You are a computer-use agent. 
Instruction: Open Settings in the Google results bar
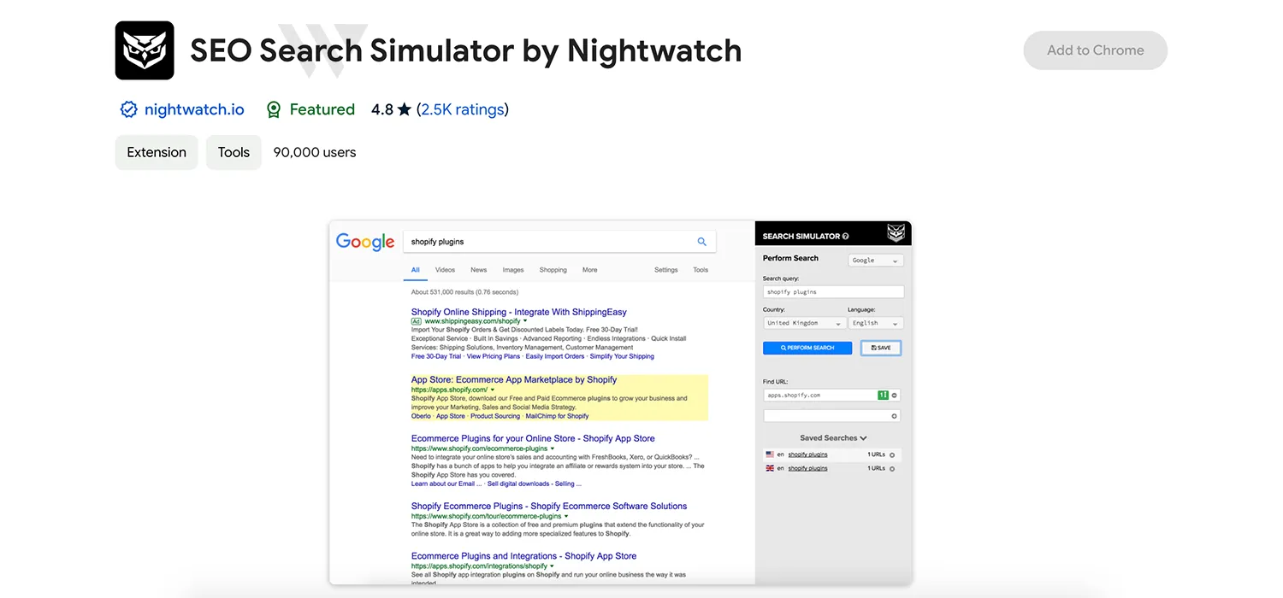click(666, 270)
